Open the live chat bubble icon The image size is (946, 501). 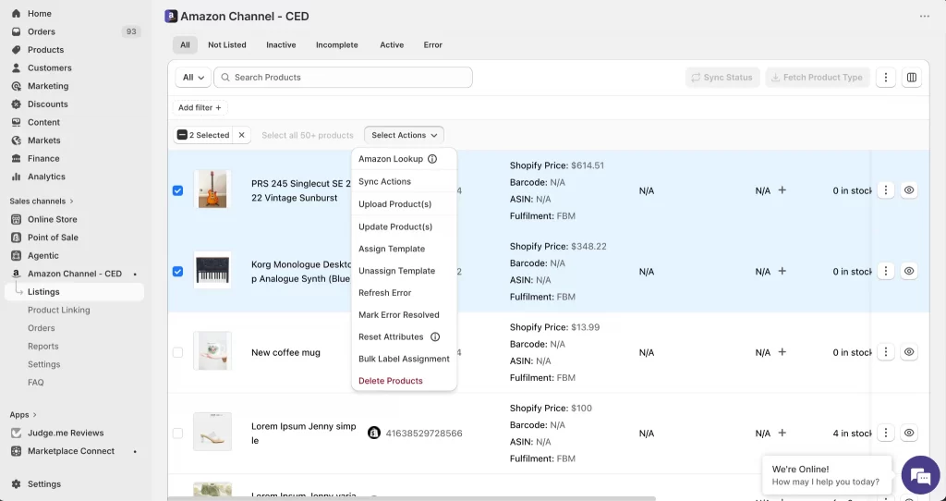point(920,476)
